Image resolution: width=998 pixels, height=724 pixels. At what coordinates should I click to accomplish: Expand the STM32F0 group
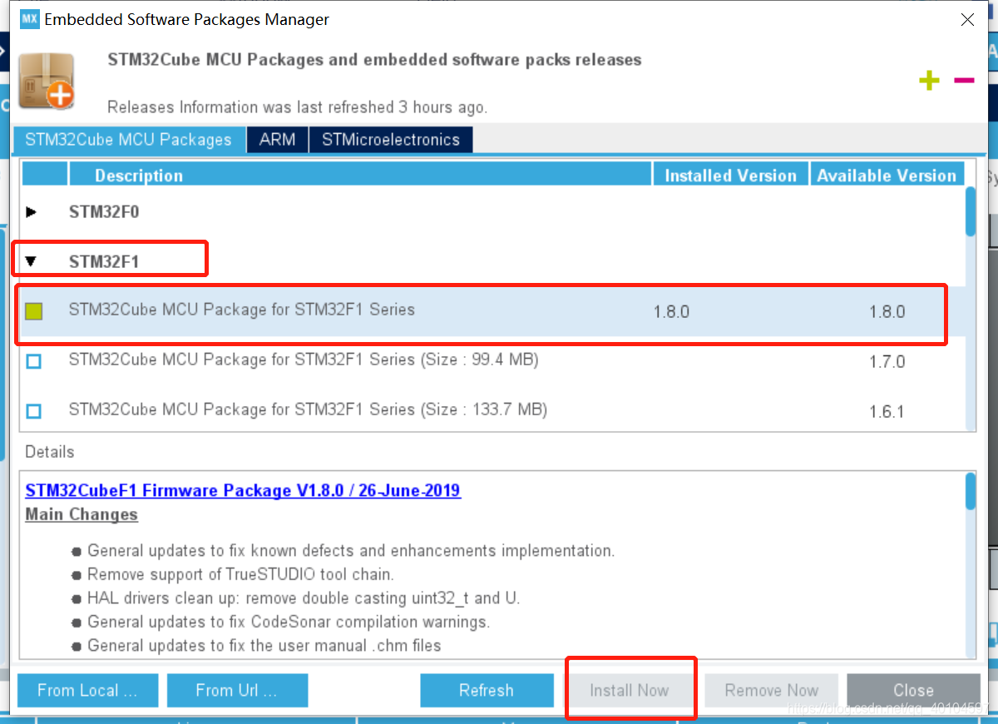pyautogui.click(x=31, y=212)
